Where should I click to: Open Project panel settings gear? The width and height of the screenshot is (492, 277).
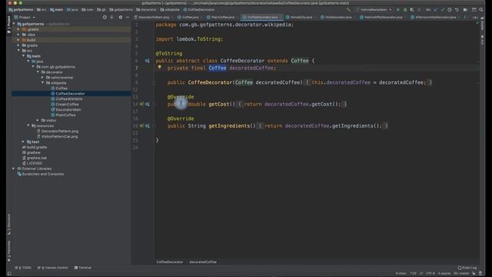tap(121, 17)
